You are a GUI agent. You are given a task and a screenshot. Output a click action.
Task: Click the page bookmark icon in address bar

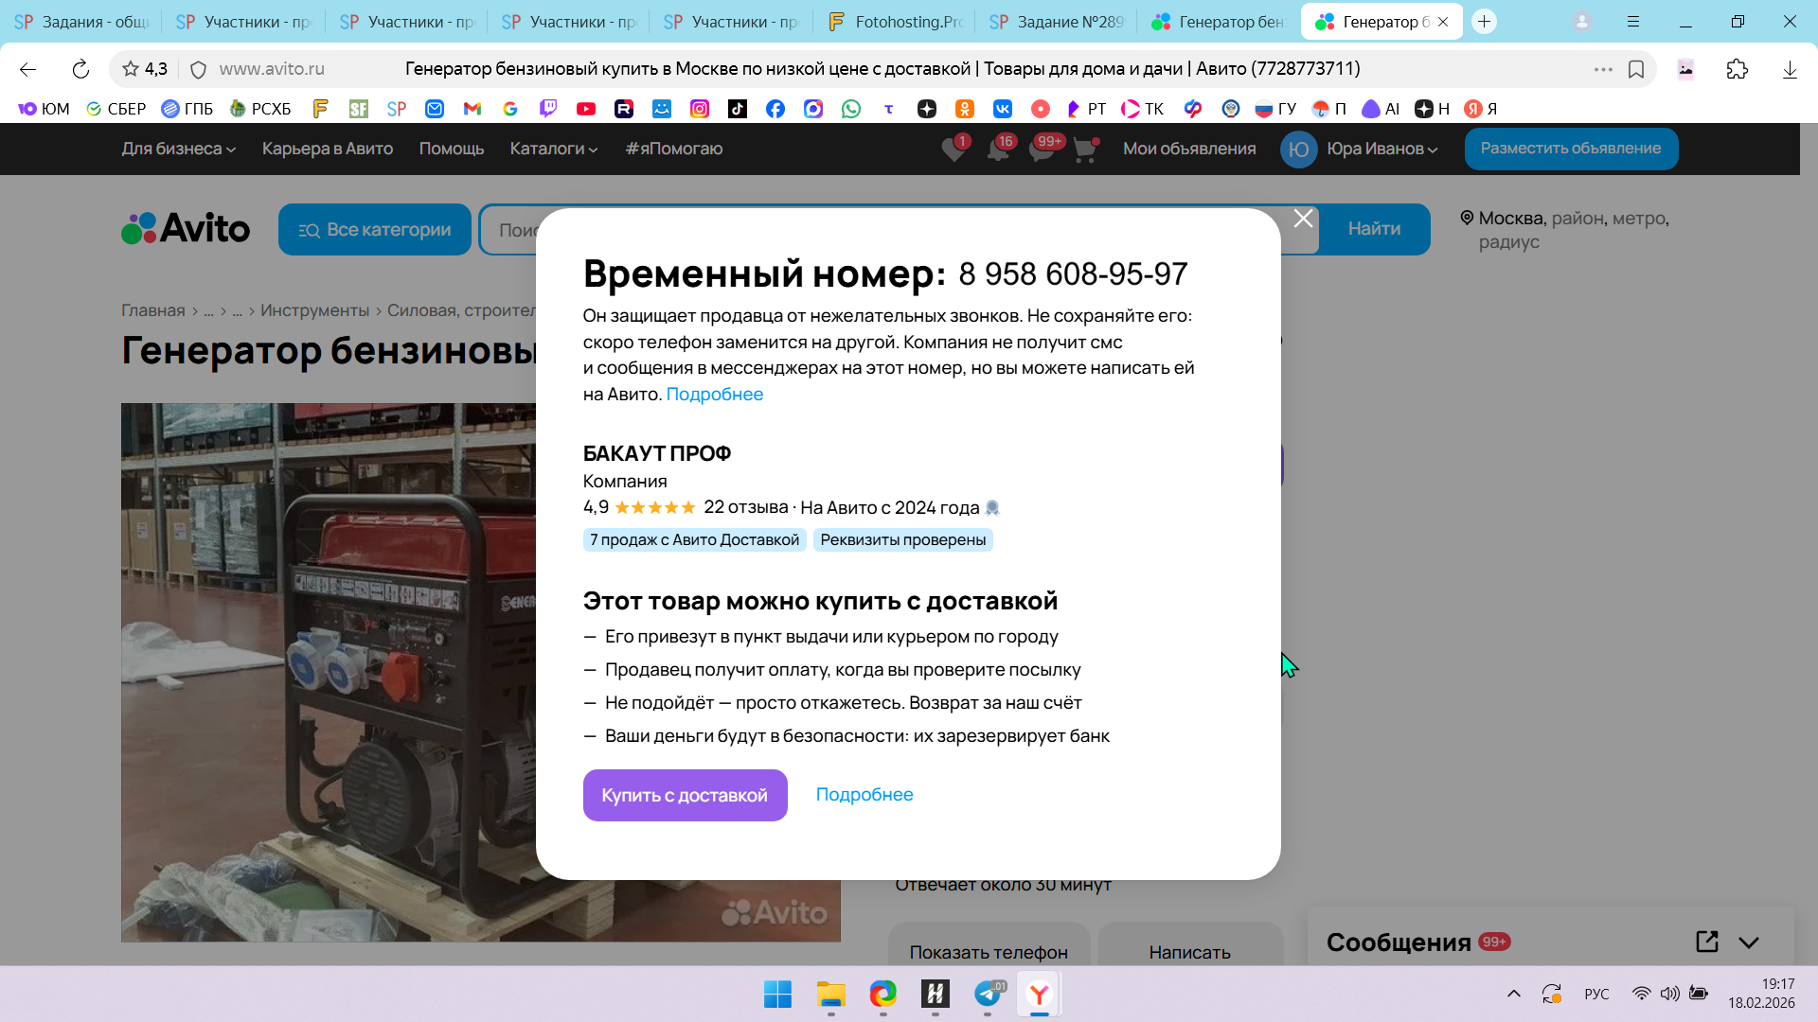[1636, 69]
